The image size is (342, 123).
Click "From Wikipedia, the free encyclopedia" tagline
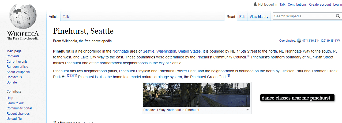[82, 41]
